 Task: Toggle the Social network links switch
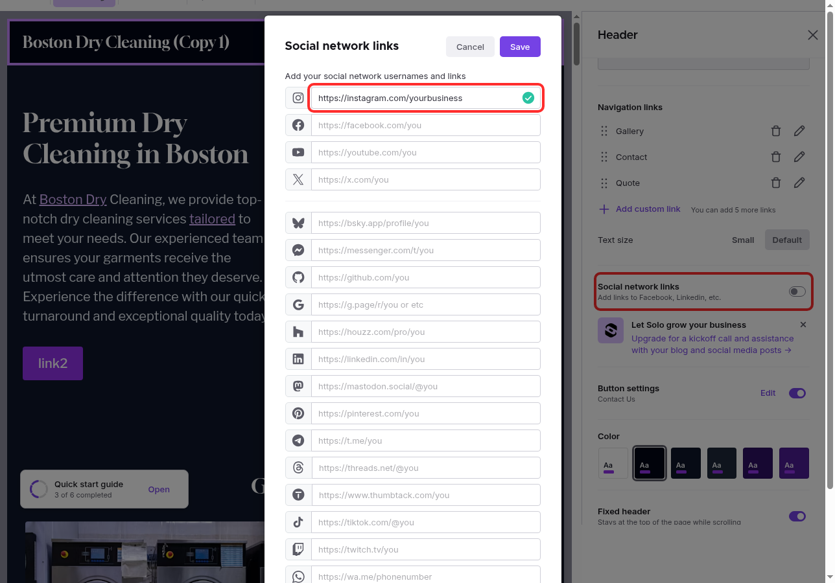(x=797, y=291)
